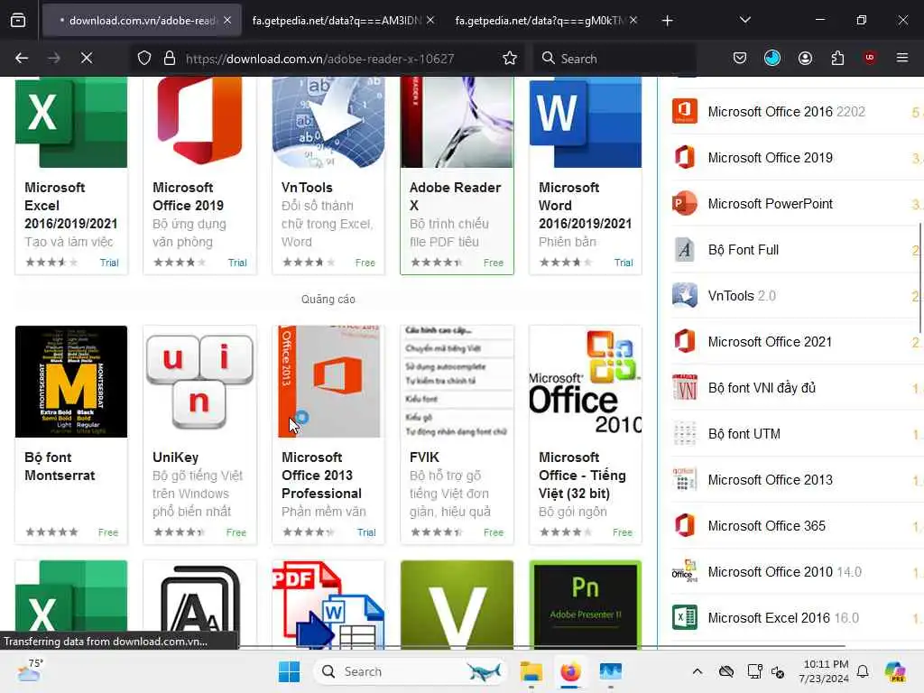Click Microsoft Office 2016 sidebar icon

(x=685, y=111)
